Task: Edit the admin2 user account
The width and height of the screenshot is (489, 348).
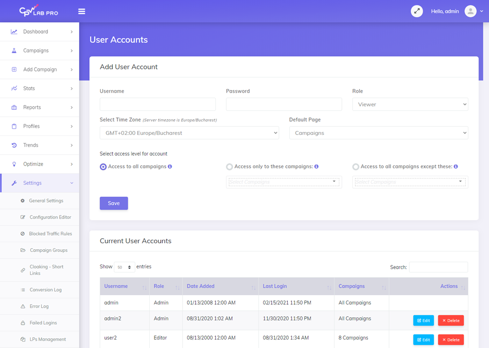Action: pos(423,320)
